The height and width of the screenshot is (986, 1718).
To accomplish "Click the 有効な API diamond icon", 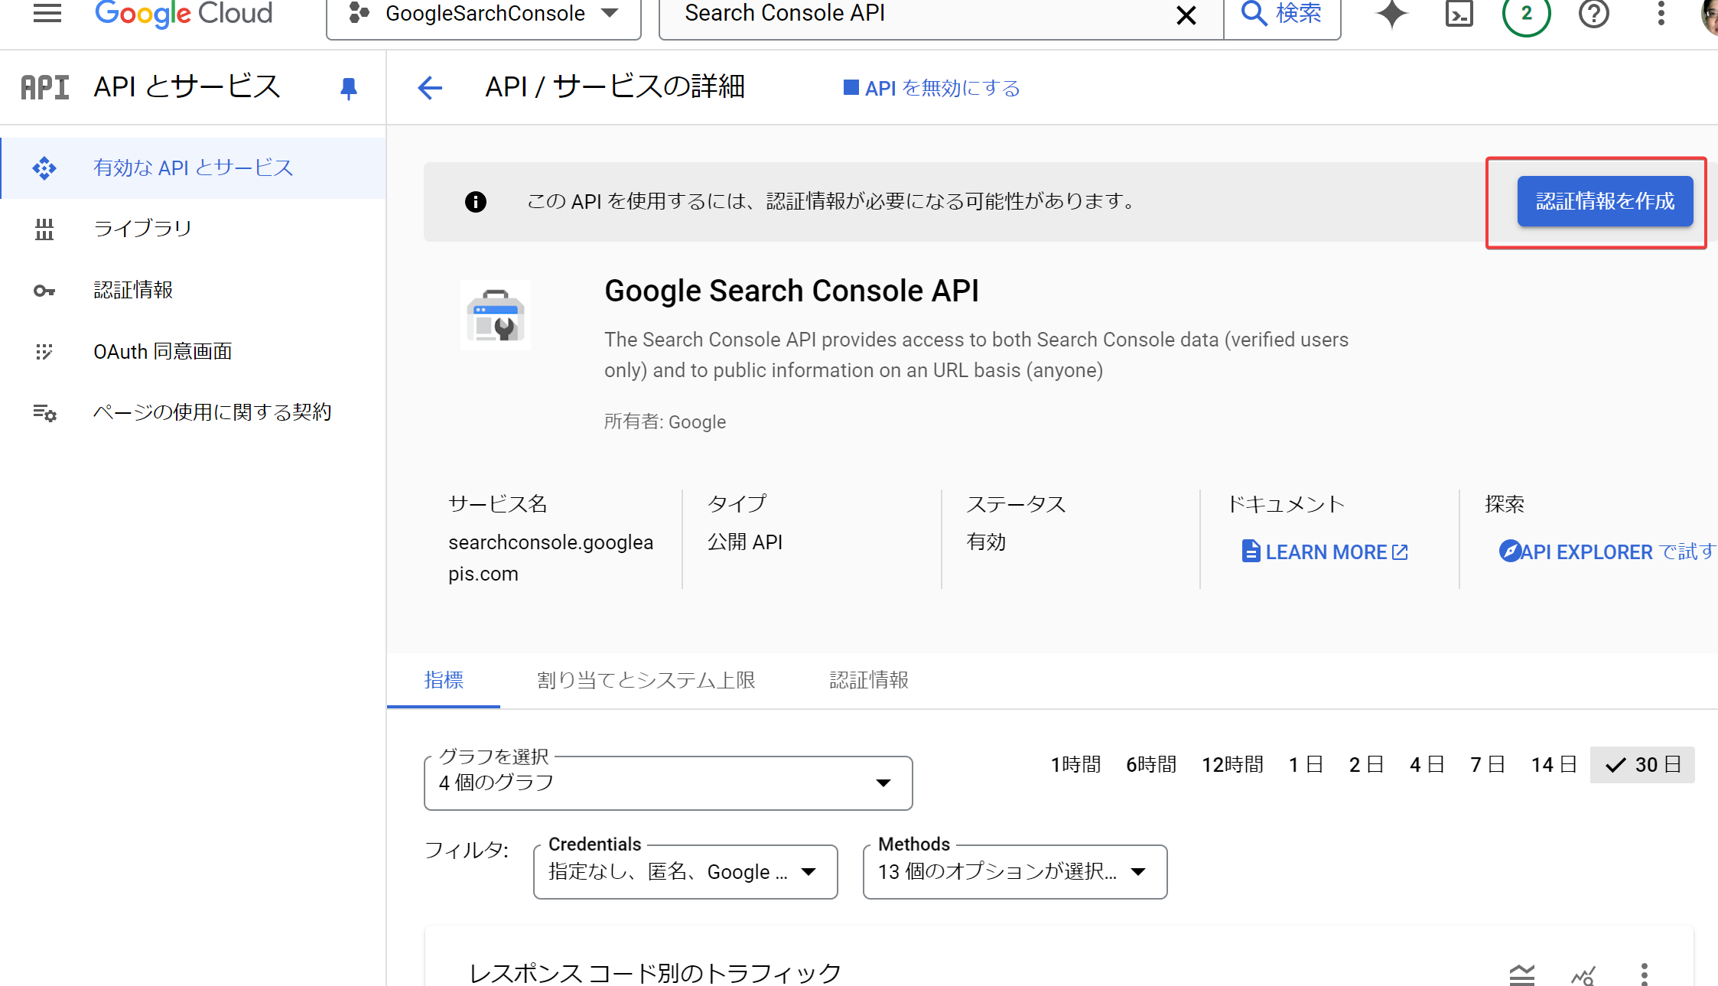I will [44, 168].
